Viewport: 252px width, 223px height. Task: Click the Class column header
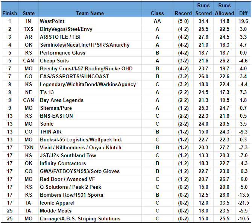157,13
